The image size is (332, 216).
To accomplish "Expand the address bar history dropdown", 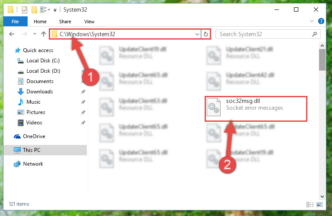I will click(x=197, y=34).
